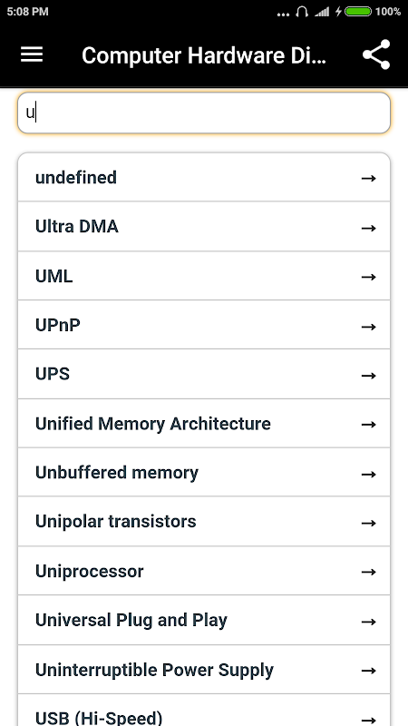Tap the headphones icon in status bar
The width and height of the screenshot is (408, 726).
302,12
